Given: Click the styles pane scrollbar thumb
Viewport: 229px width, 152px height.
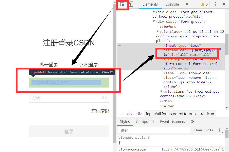Looking at the screenshot, I should point(227,134).
